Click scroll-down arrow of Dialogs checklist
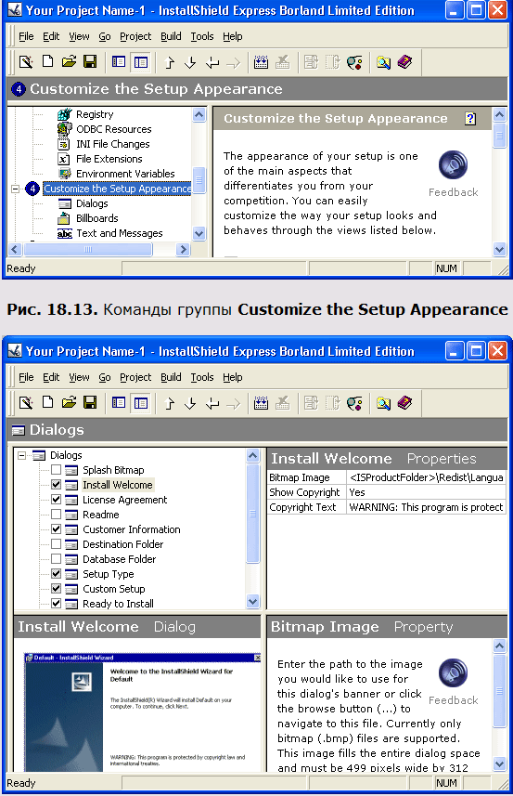513x796 pixels. 252,602
